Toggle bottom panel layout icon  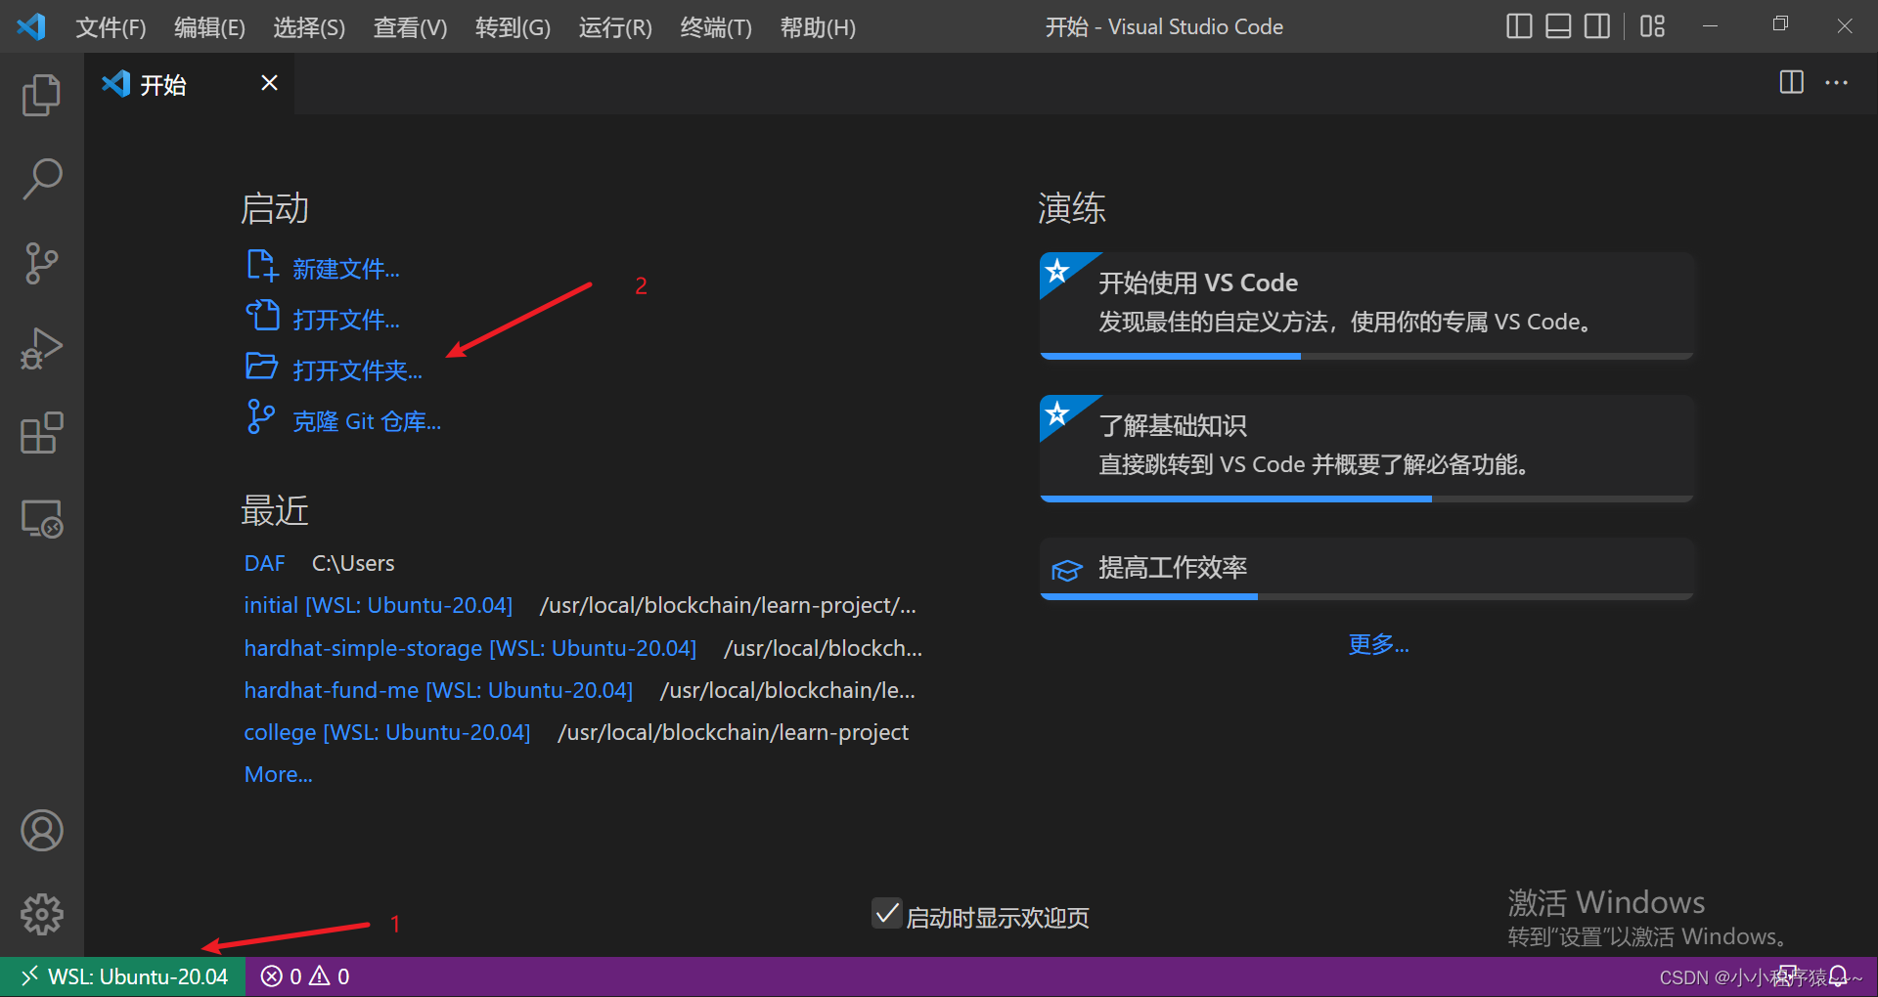pos(1558,26)
